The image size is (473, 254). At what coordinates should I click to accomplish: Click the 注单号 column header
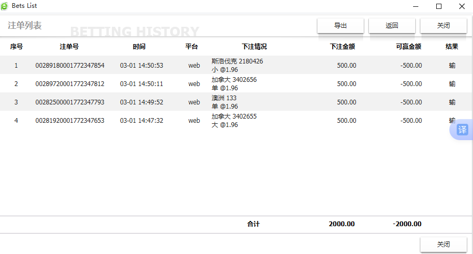click(x=69, y=47)
